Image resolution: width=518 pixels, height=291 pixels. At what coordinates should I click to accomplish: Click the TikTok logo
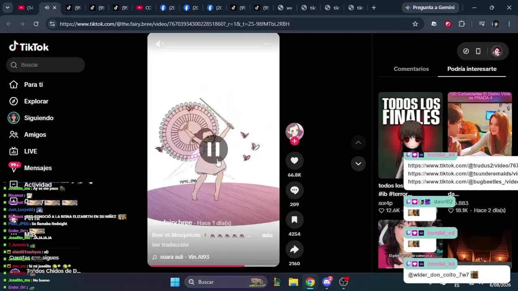point(29,47)
